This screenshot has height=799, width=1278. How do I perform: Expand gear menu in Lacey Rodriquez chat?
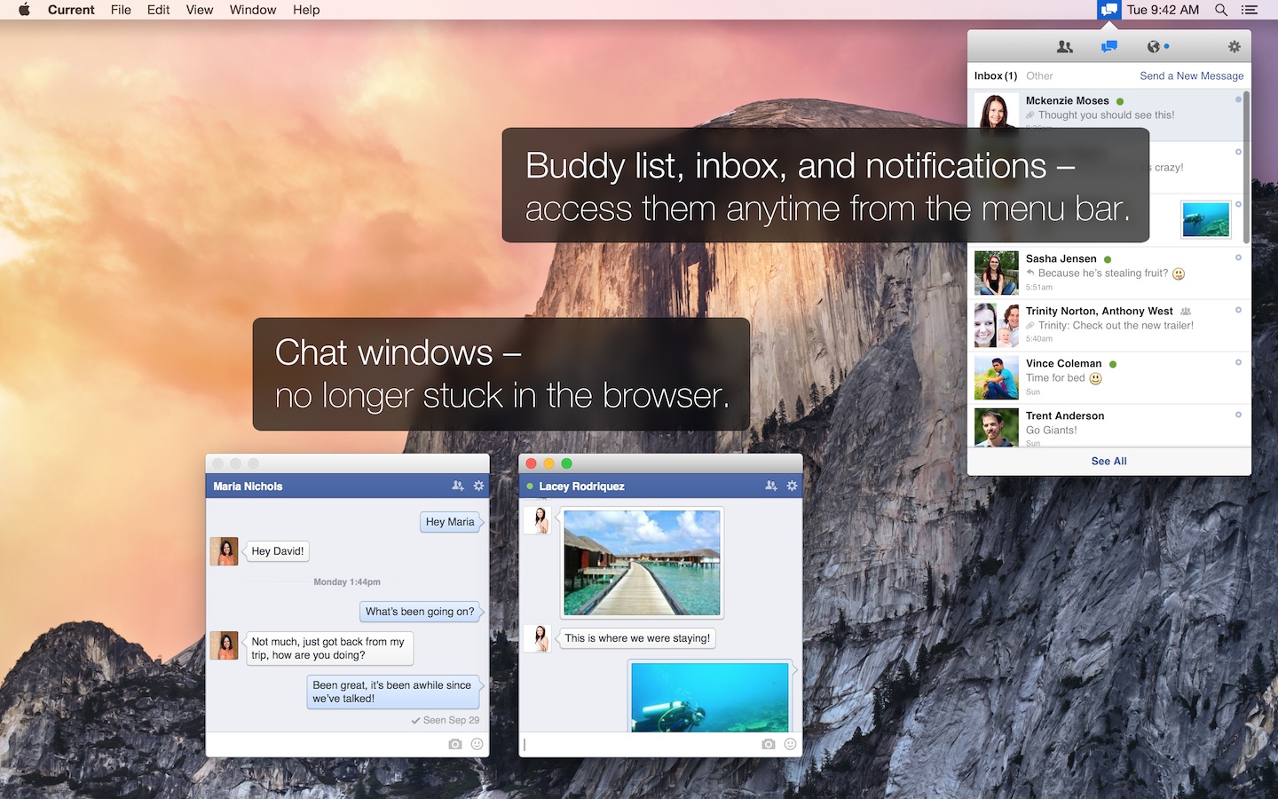(x=792, y=486)
